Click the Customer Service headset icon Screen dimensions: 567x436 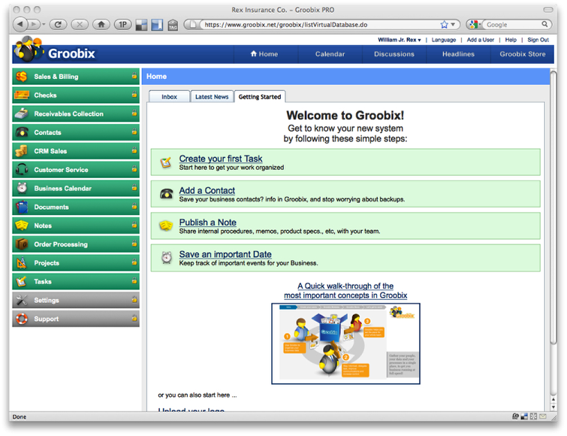(x=22, y=169)
